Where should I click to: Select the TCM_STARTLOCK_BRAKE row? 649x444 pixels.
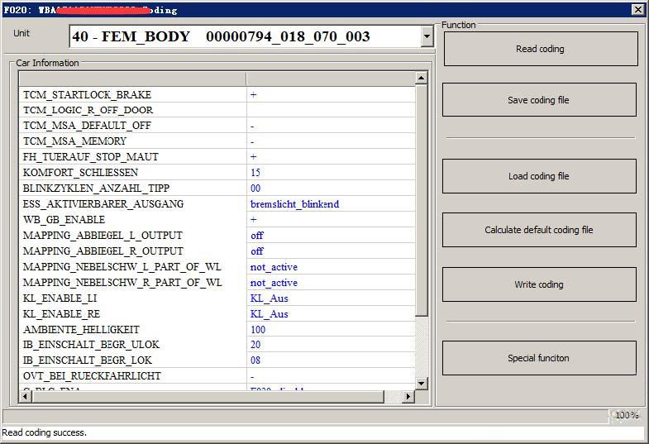pos(87,94)
